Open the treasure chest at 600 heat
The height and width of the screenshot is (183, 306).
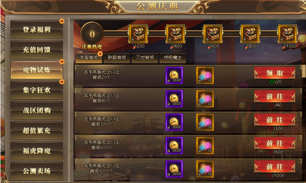point(213,34)
